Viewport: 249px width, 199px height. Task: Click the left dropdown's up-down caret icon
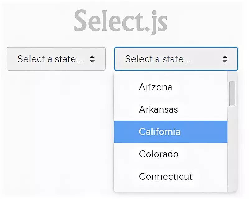point(92,59)
